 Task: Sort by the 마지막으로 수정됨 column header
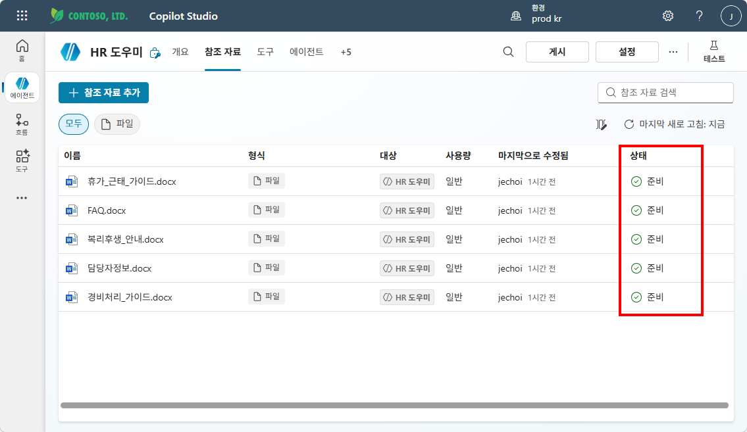click(x=533, y=156)
